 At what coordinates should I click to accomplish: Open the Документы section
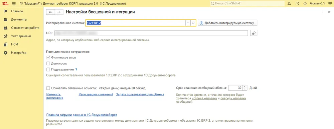[x=19, y=20]
